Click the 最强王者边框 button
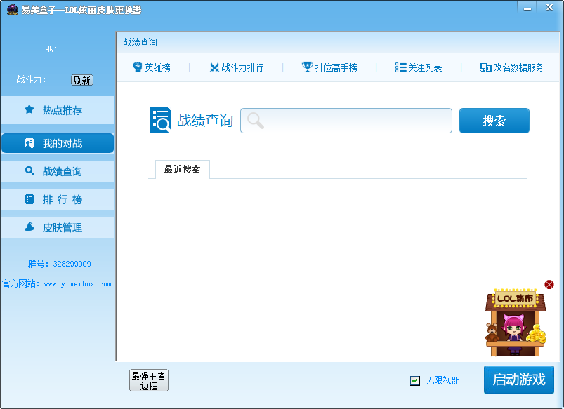This screenshot has width=564, height=409. tap(149, 380)
